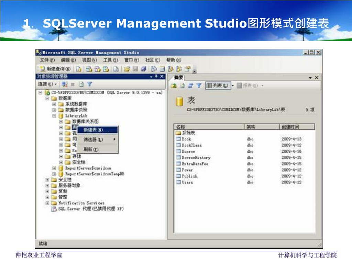Open the active files arrow in 摘要 pane

(310, 78)
